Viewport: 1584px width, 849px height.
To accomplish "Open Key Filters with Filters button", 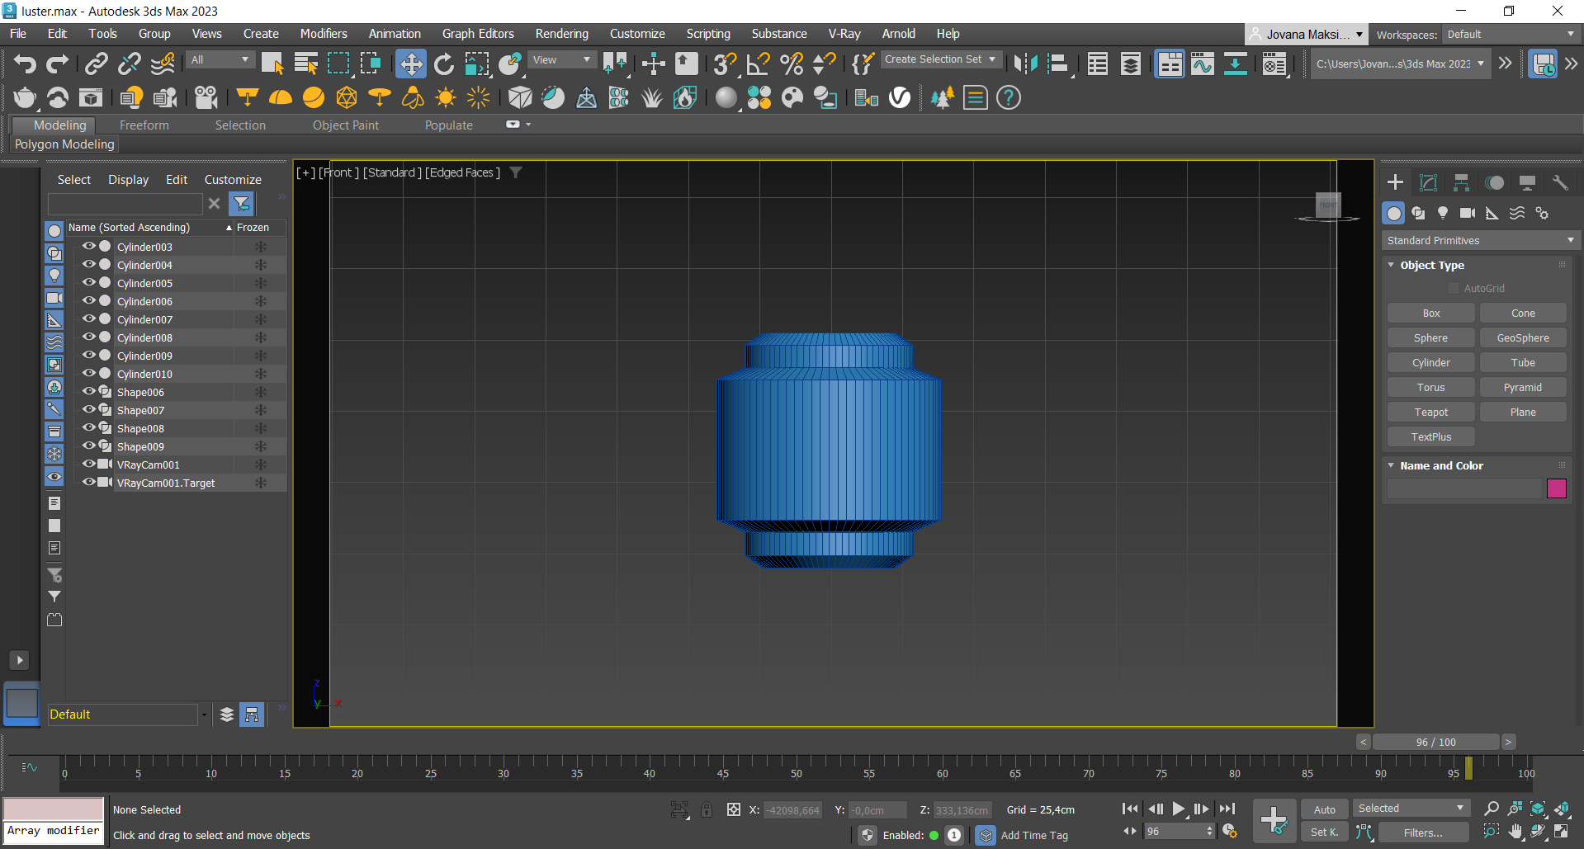I will coord(1423,832).
